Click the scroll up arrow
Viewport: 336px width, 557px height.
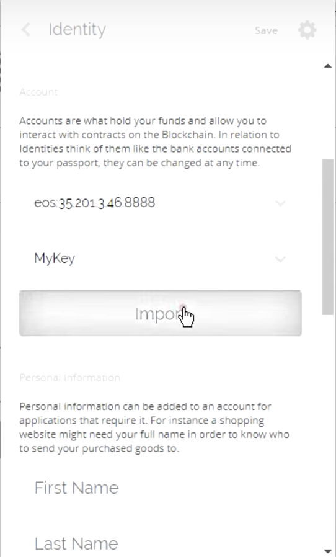328,66
